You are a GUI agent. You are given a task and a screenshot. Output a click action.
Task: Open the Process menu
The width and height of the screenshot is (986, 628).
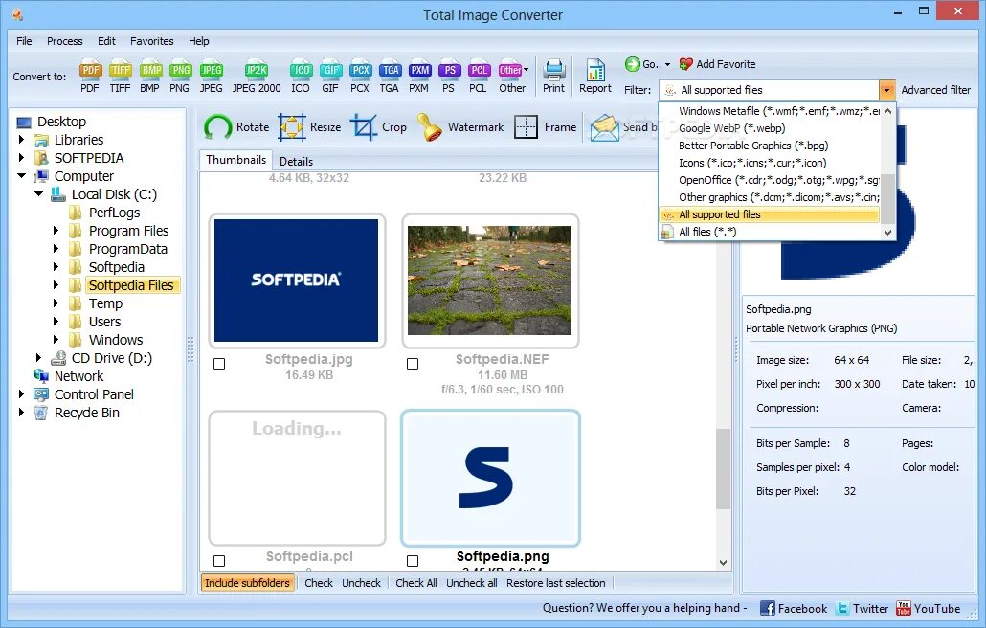pyautogui.click(x=65, y=41)
